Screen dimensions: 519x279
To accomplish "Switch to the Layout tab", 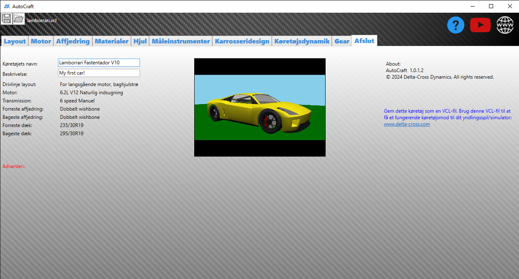I will click(15, 41).
